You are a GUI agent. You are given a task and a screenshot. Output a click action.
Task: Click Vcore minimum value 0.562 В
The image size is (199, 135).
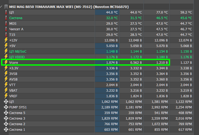tap(136, 63)
